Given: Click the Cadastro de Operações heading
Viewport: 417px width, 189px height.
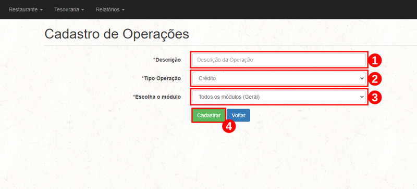Looking at the screenshot, I should coord(117,34).
